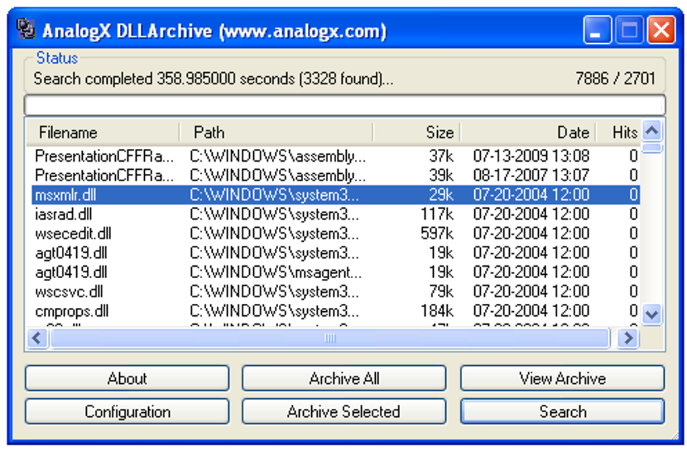Select the wscsvc.dll row
Image resolution: width=687 pixels, height=452 pixels.
tap(335, 292)
